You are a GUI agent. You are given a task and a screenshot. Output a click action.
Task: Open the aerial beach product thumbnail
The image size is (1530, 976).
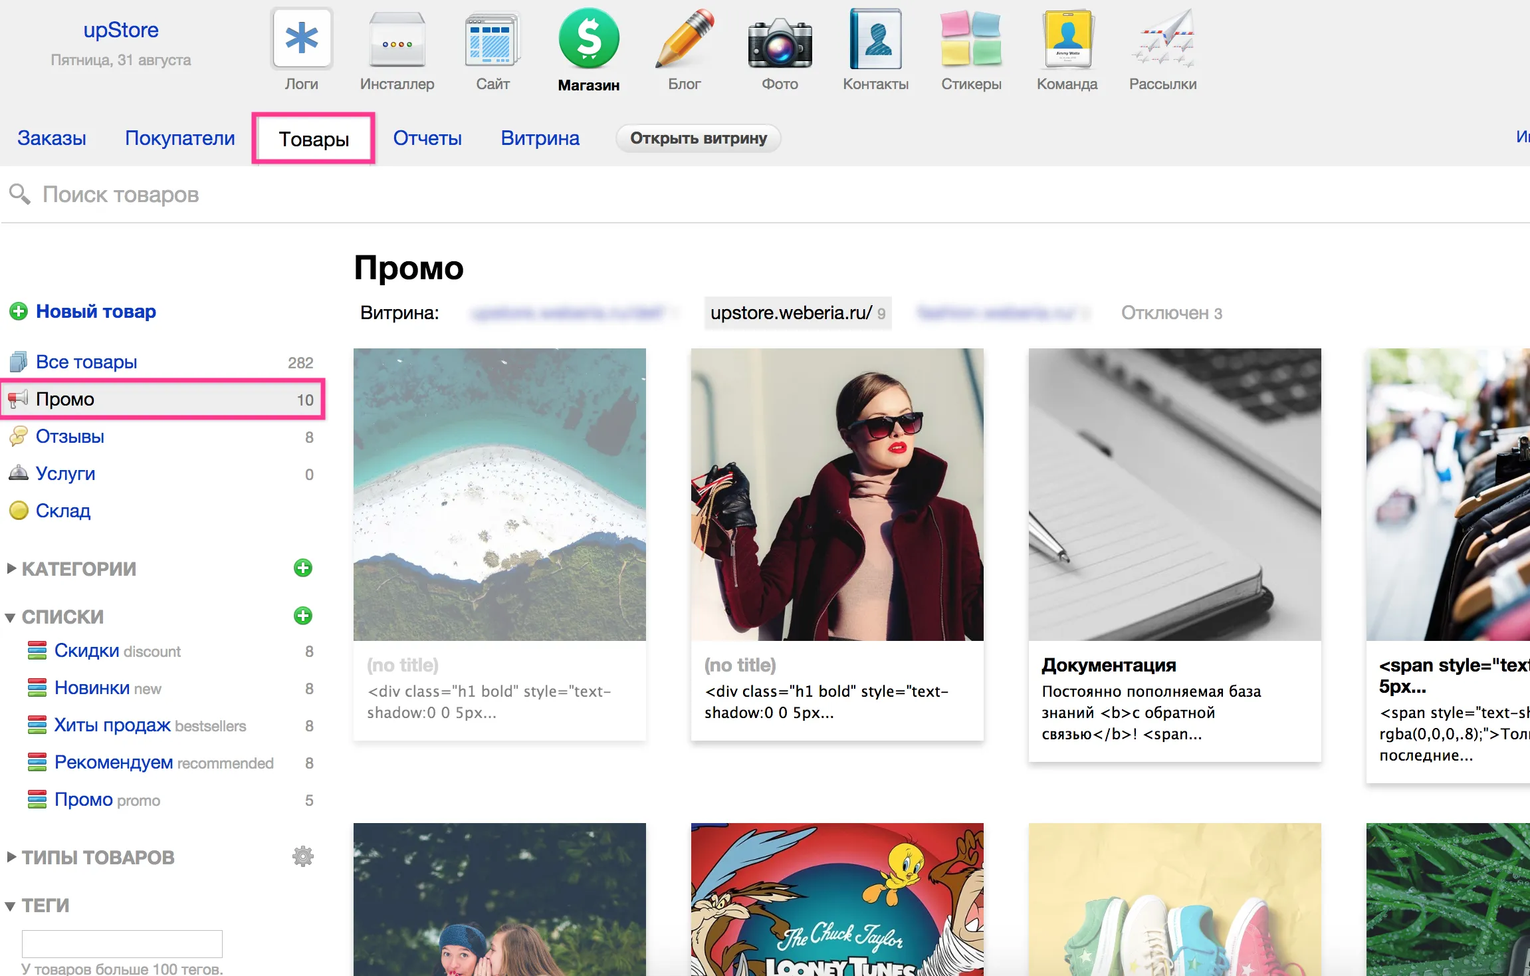point(500,495)
